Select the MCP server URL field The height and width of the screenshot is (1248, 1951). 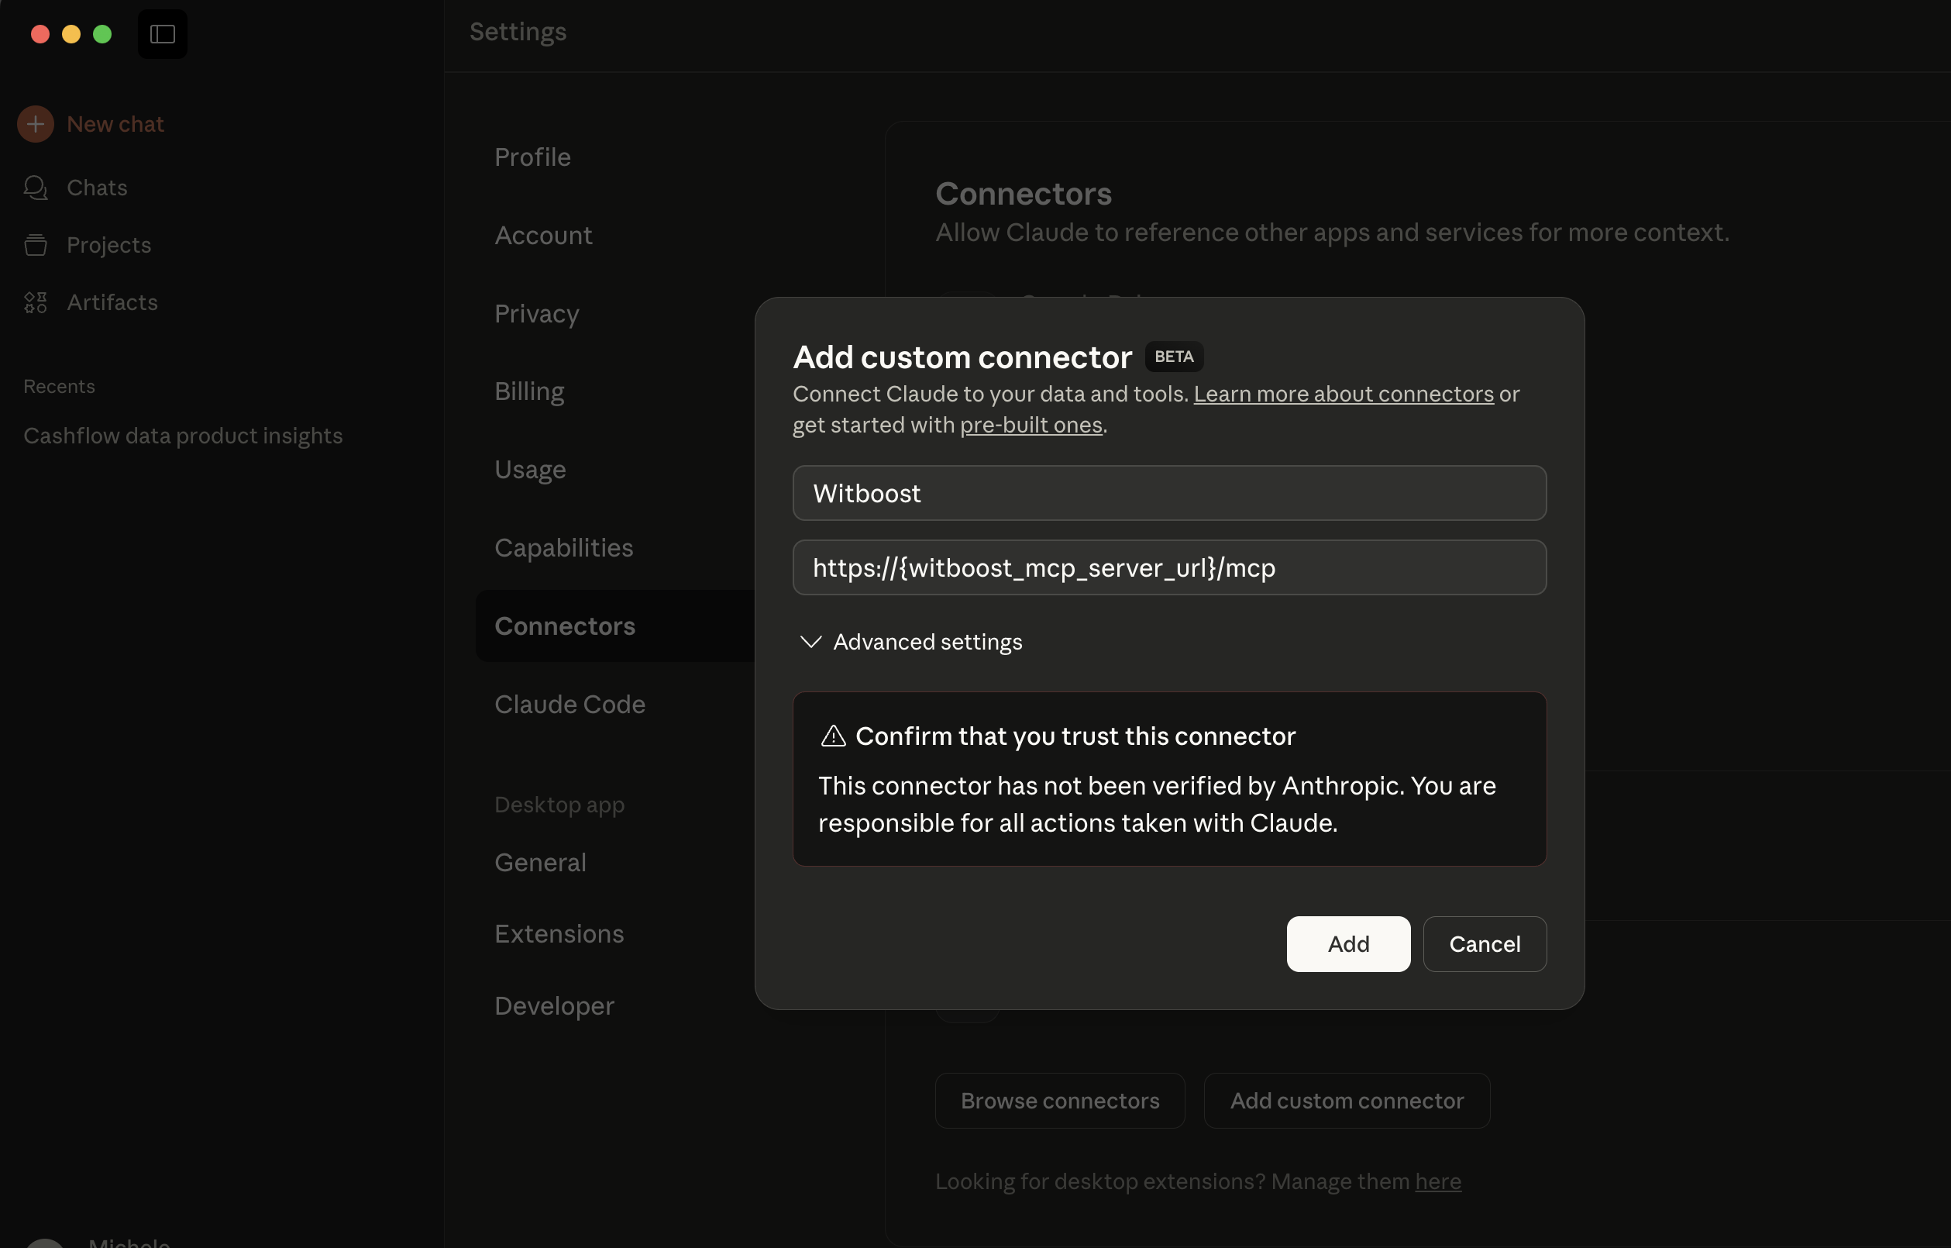click(x=1169, y=567)
